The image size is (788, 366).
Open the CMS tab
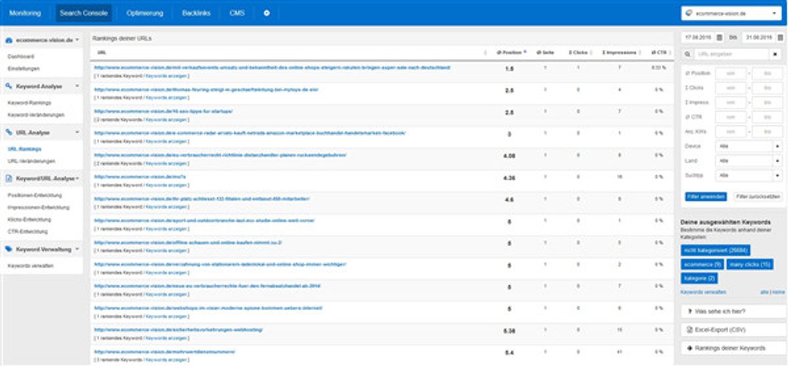(236, 13)
